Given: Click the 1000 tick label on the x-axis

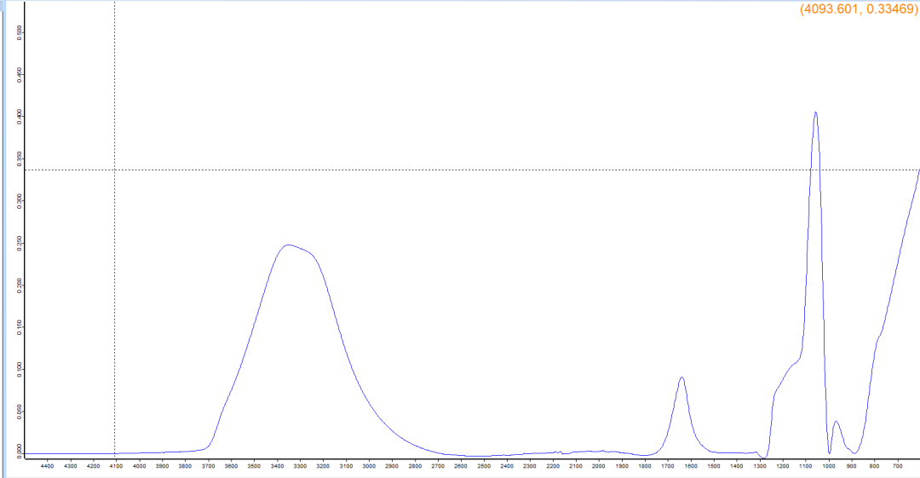Looking at the screenshot, I should (829, 466).
